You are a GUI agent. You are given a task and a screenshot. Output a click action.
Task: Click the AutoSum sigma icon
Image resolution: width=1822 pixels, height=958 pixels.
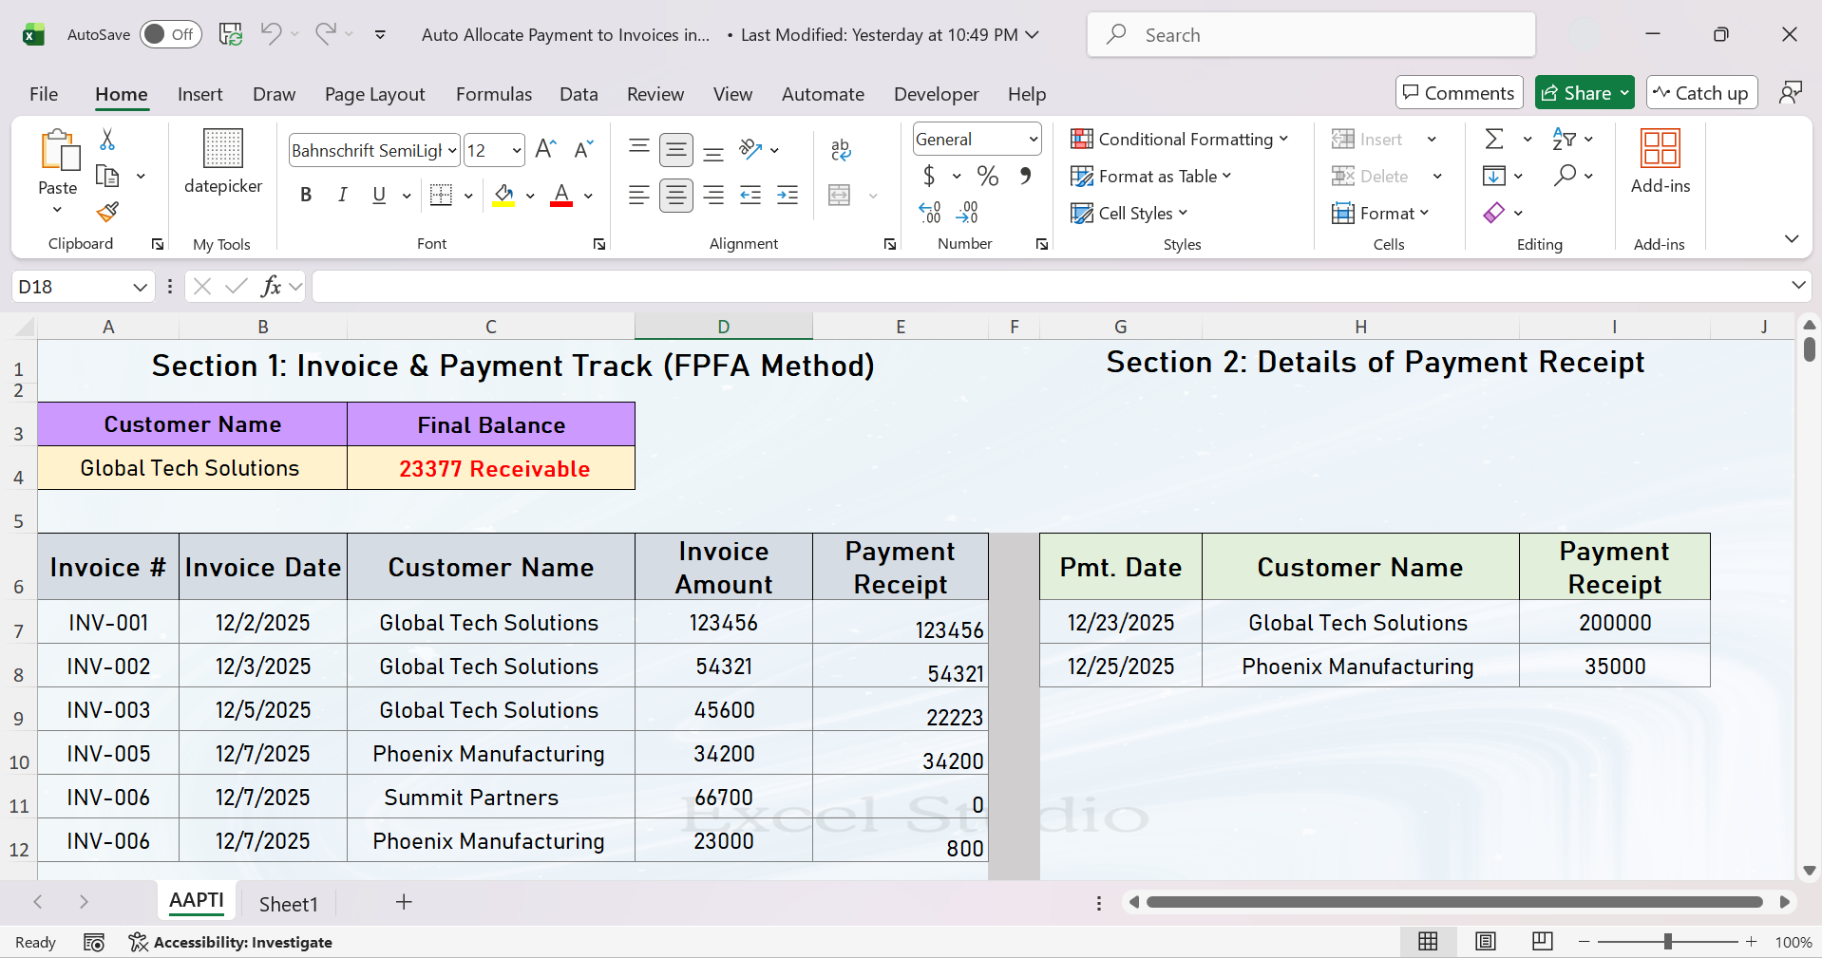tap(1494, 140)
